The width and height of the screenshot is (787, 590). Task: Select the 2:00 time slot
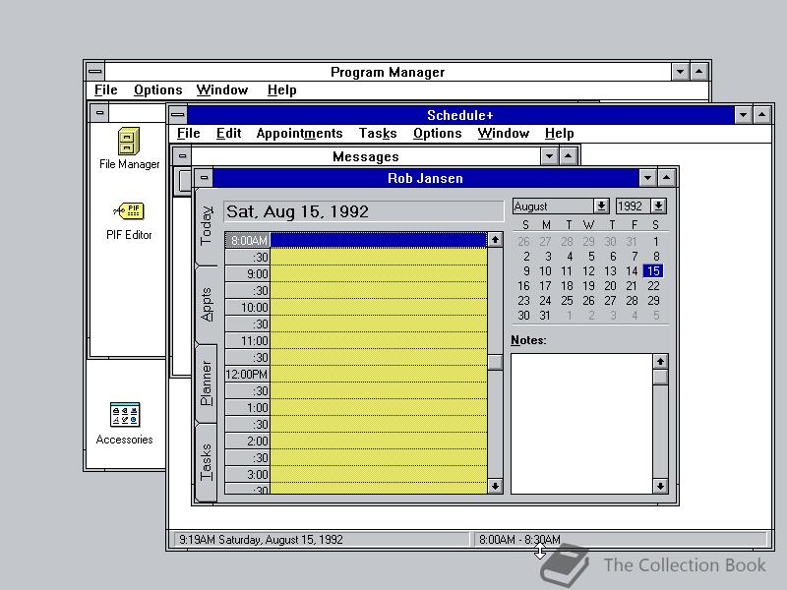click(x=379, y=442)
